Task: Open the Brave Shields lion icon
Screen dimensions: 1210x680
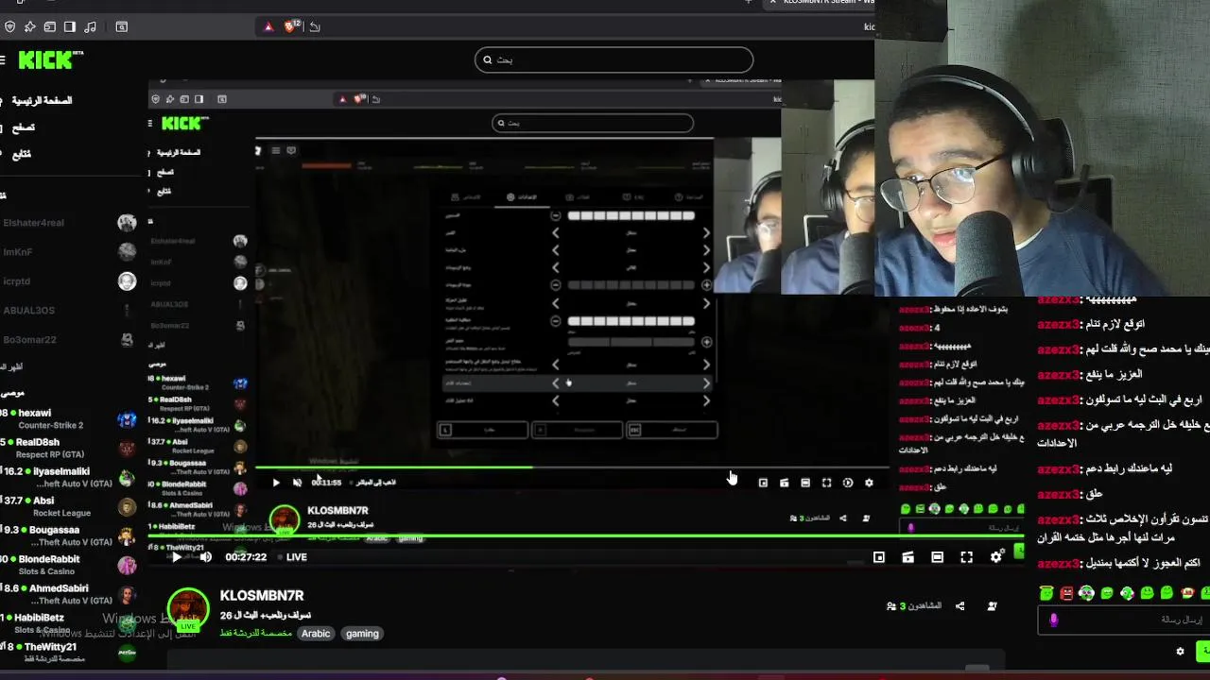Action: coord(289,26)
